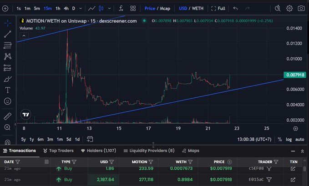This screenshot has width=309, height=186.
Task: Expand the transactions panel double chevron
Action: point(302,151)
